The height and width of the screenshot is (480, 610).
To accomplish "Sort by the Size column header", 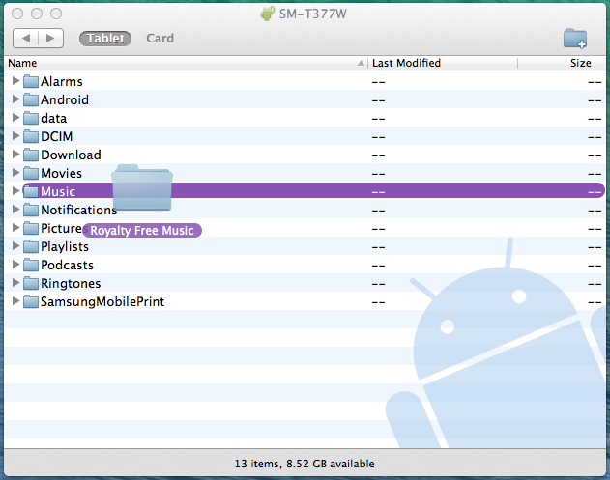I will coord(562,63).
